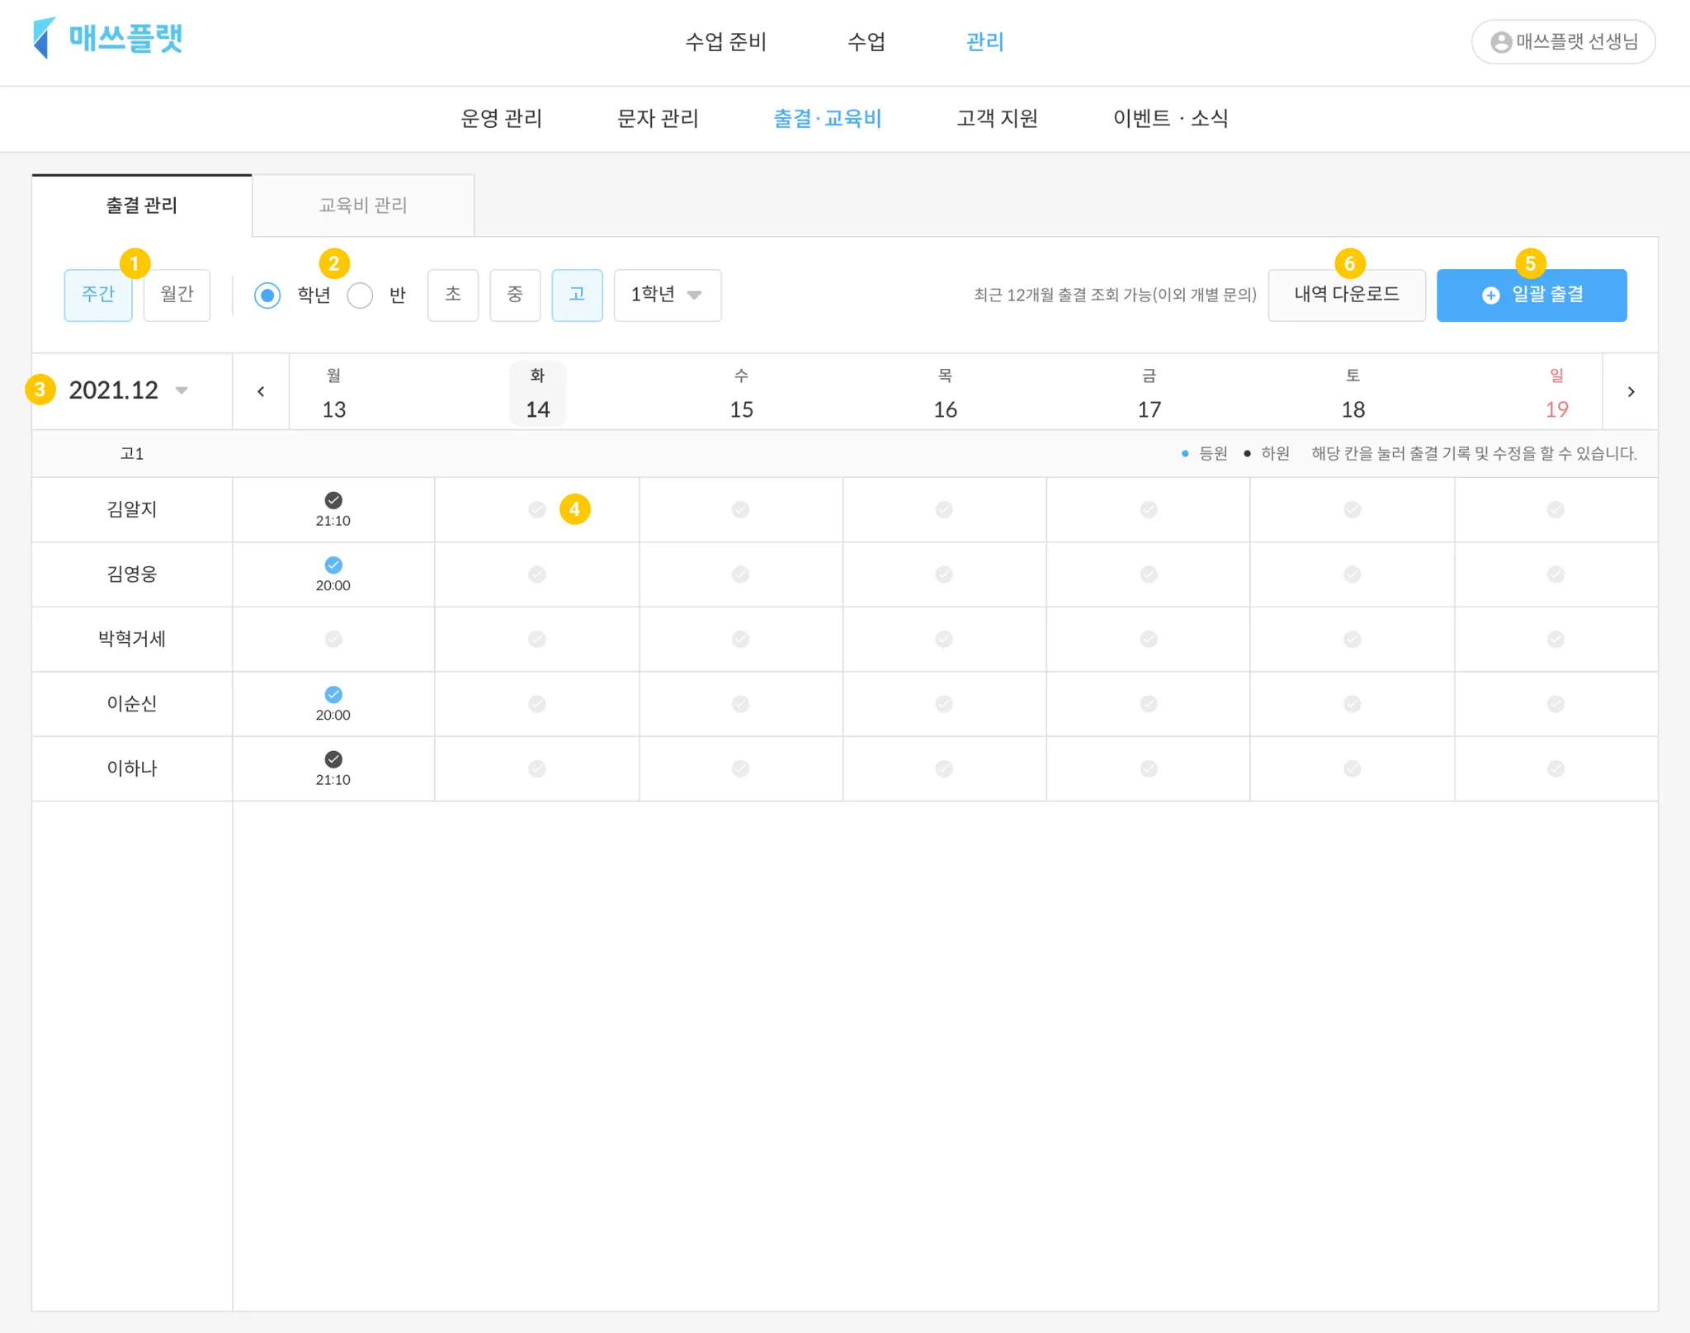Select Tuesday 14 date header

coord(537,393)
